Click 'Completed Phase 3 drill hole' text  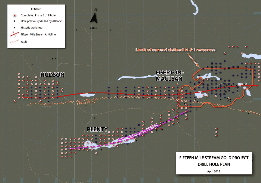coord(38,15)
